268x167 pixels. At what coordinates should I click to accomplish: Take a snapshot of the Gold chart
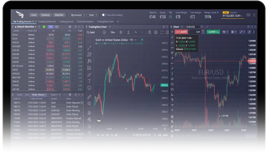point(167,32)
